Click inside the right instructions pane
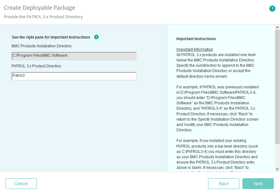 [x=219, y=94]
